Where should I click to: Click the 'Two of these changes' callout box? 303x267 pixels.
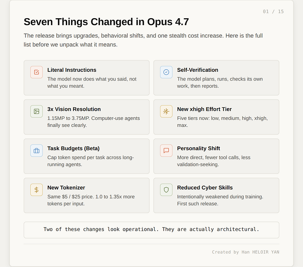pyautogui.click(x=151, y=230)
